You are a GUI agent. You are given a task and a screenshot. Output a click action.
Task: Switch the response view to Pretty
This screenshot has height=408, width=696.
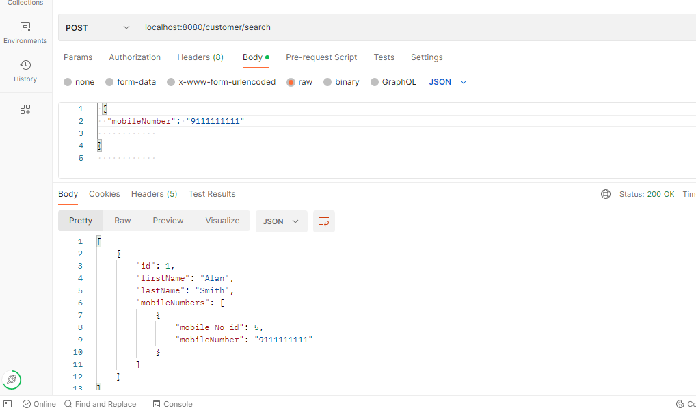(81, 221)
